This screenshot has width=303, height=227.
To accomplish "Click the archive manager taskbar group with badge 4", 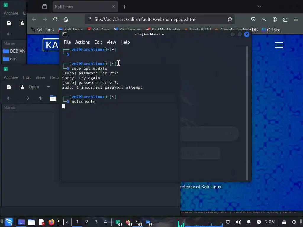I will pos(118,222).
